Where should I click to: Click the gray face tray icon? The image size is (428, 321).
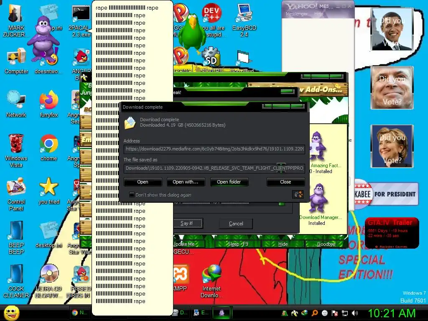click(325, 313)
